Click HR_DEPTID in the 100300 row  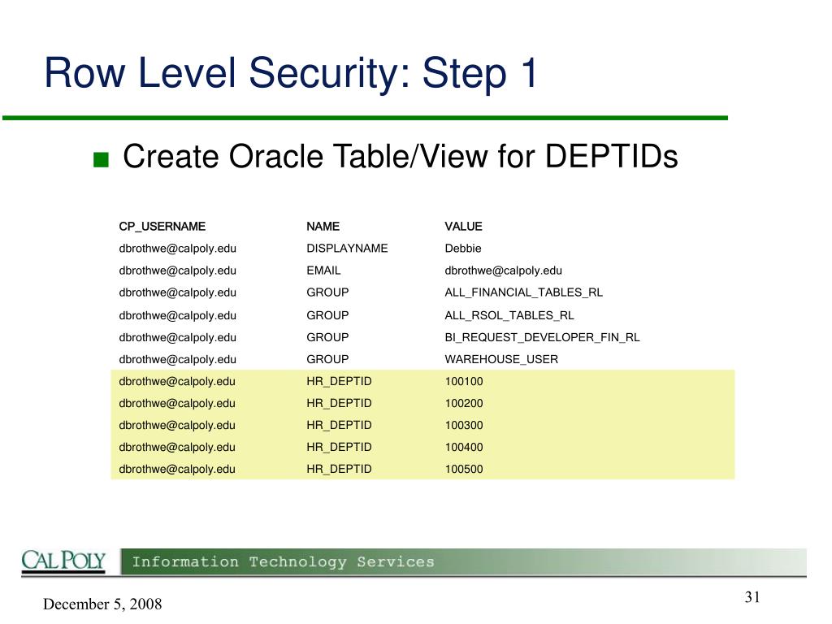click(x=339, y=426)
